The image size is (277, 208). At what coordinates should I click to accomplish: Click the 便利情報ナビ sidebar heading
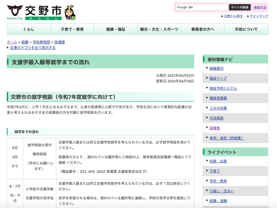(x=220, y=59)
